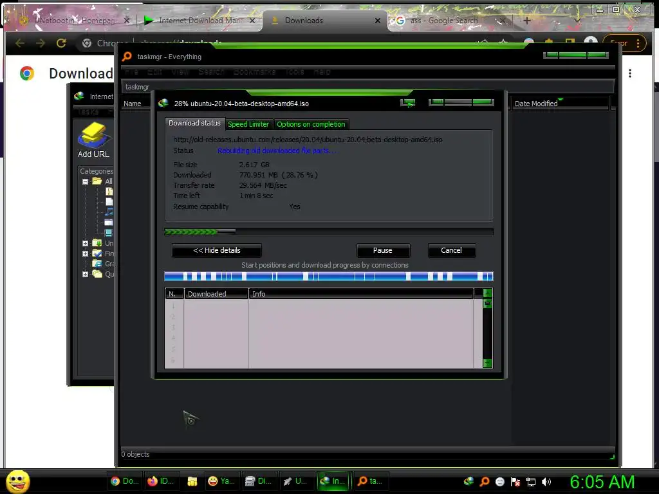
Task: Open the smiley Start button
Action: coord(17,481)
